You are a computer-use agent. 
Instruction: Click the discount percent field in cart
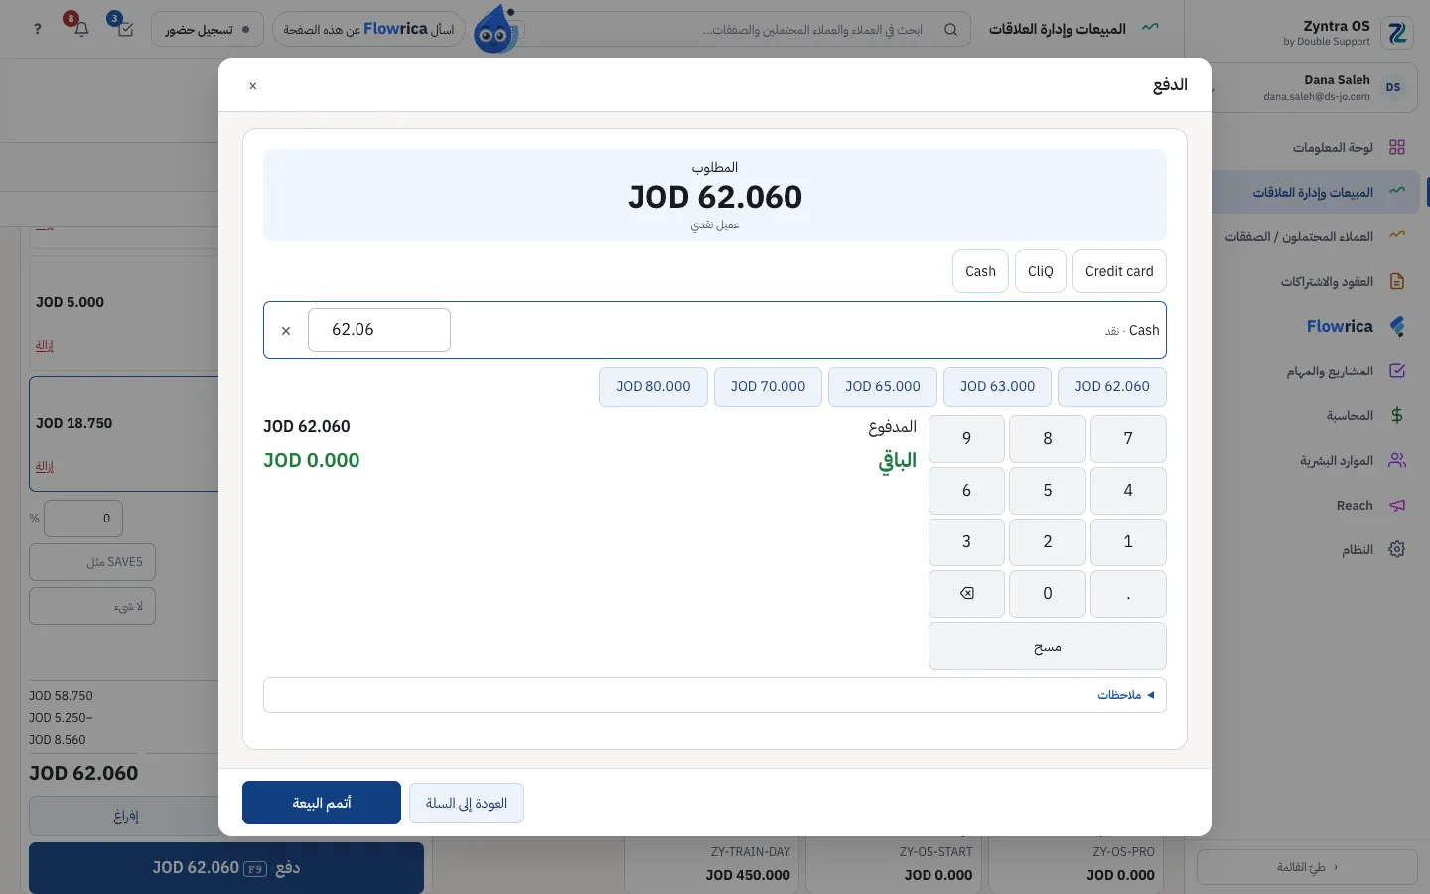pyautogui.click(x=83, y=518)
